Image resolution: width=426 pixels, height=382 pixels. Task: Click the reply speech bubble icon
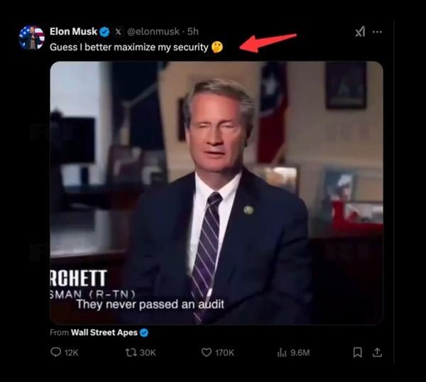coord(56,352)
